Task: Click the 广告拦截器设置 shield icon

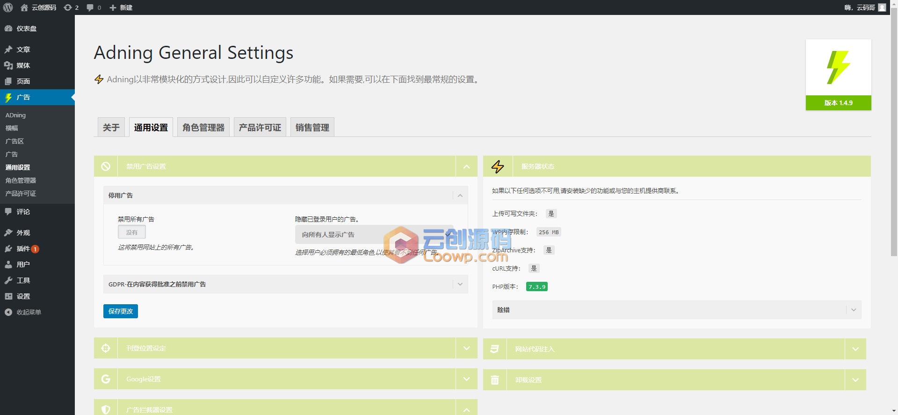Action: pos(106,409)
